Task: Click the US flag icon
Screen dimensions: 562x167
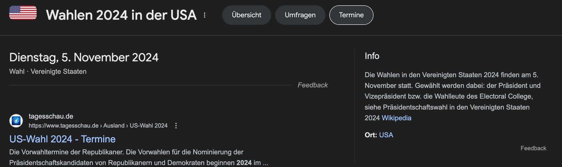Action: 23,13
